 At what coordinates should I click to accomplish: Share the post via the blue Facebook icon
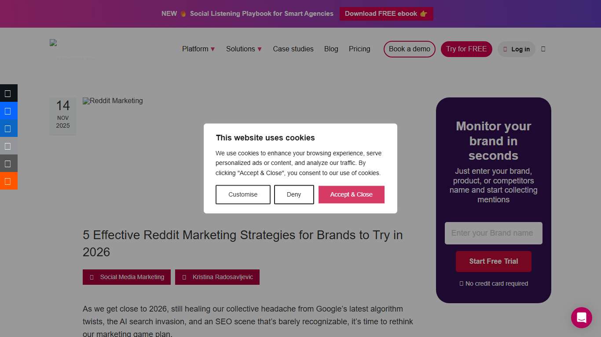[8, 111]
